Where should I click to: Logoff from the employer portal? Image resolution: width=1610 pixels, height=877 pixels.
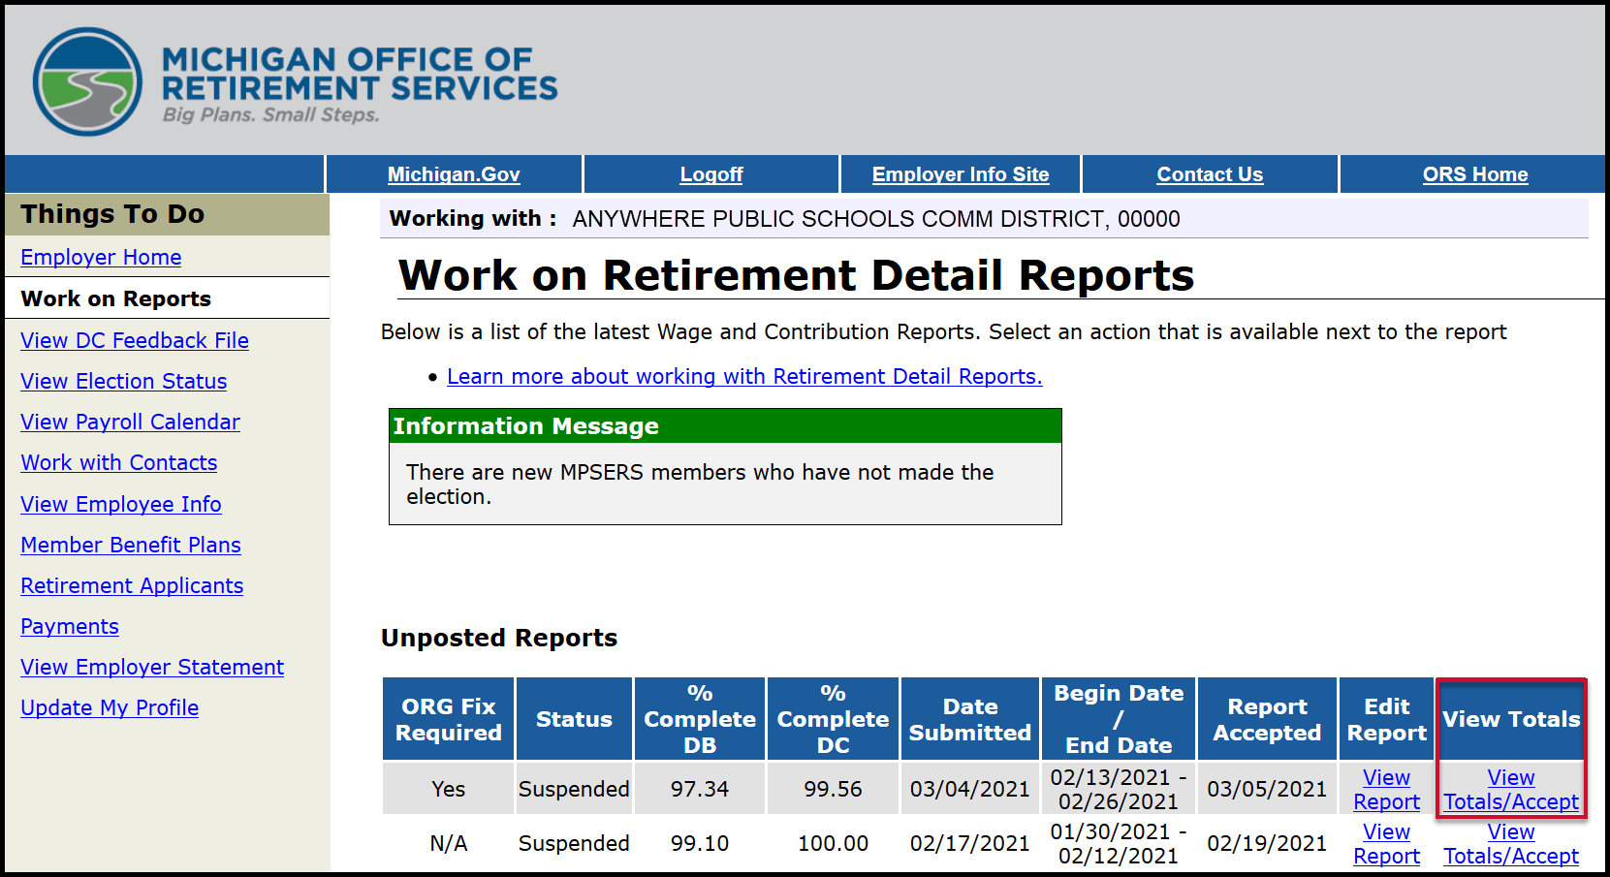(710, 174)
